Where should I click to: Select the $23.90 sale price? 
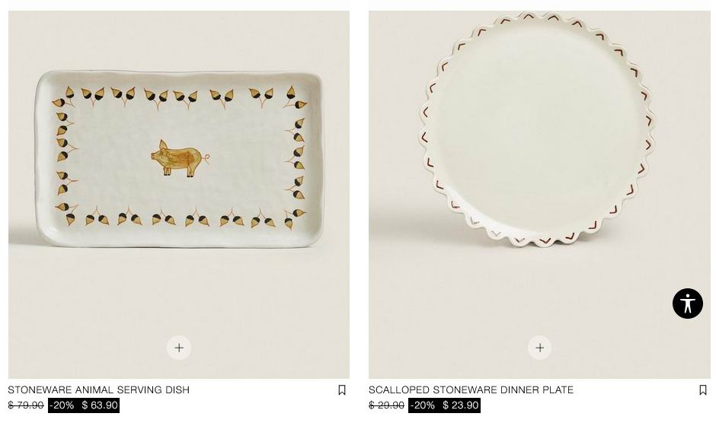coord(461,405)
